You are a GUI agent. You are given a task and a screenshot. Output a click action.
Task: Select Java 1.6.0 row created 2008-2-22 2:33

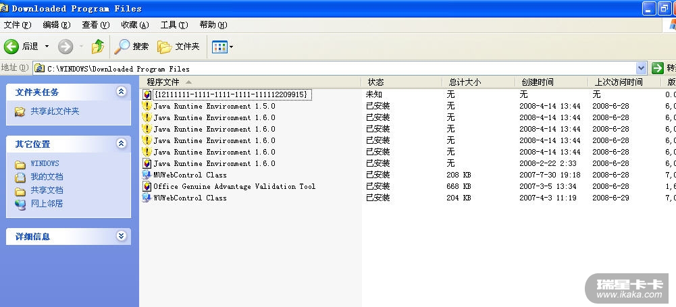point(214,163)
